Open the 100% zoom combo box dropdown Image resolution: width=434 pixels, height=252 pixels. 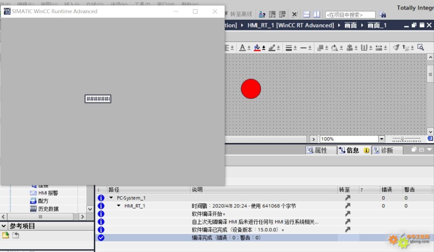tap(382, 139)
